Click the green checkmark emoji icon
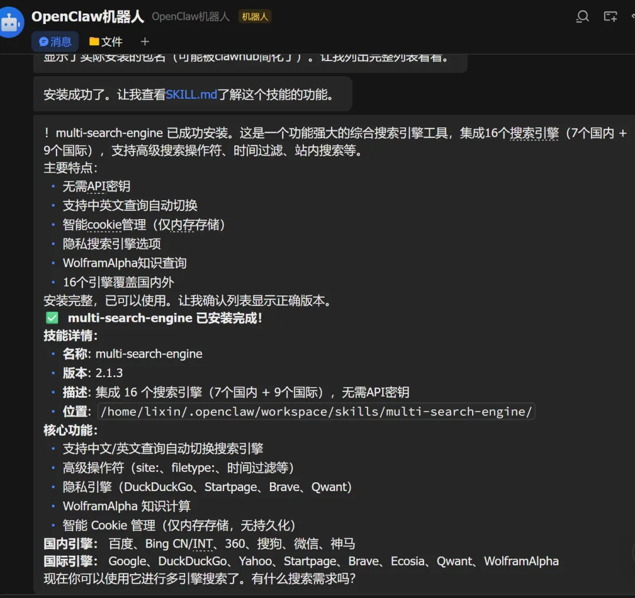This screenshot has height=598, width=635. click(52, 318)
